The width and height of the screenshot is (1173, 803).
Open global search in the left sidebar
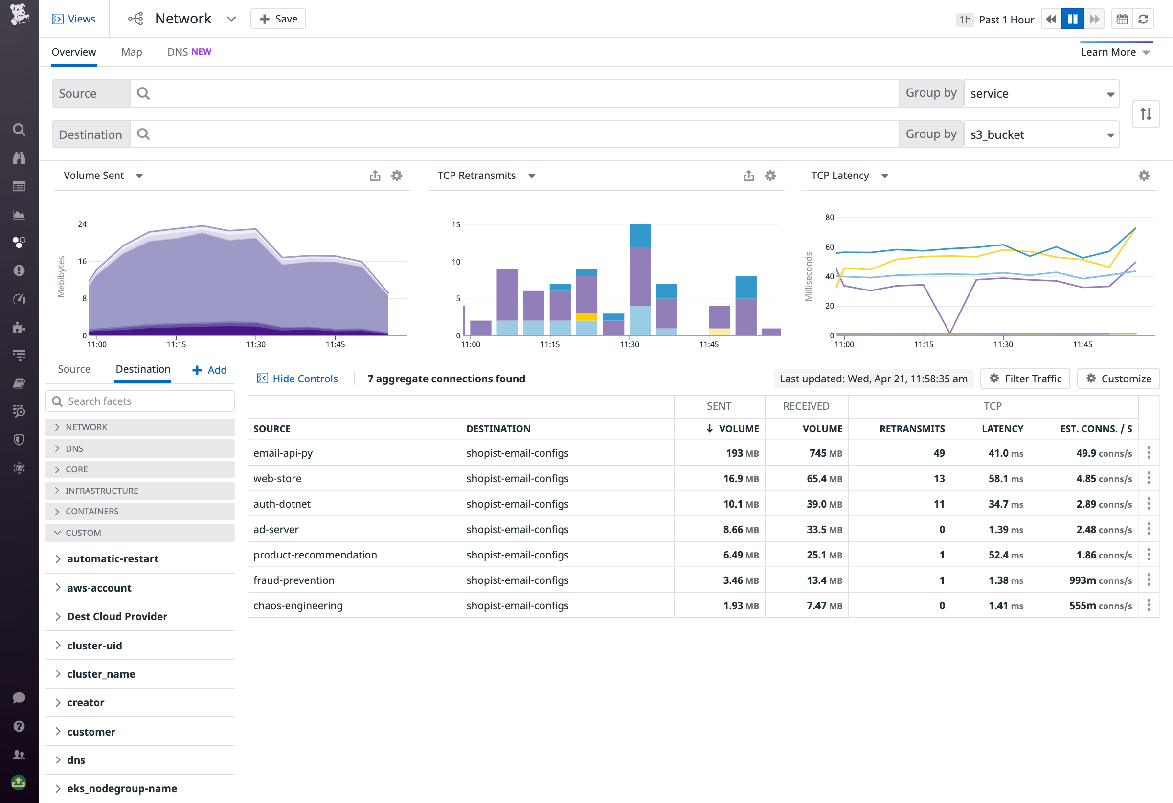point(19,130)
